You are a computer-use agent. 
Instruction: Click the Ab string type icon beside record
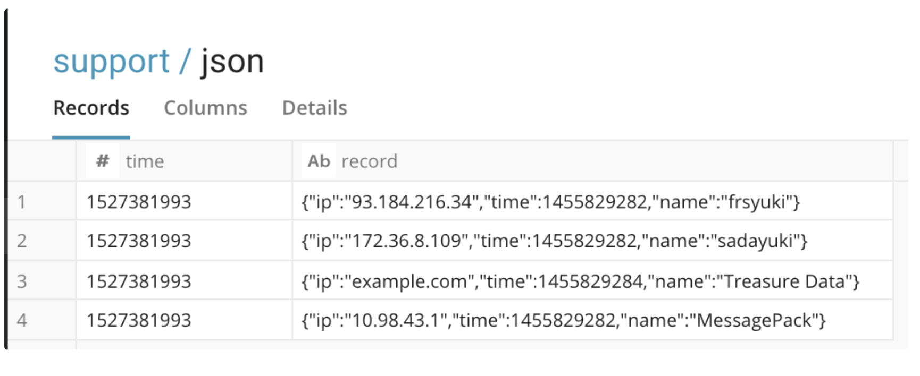tap(319, 161)
